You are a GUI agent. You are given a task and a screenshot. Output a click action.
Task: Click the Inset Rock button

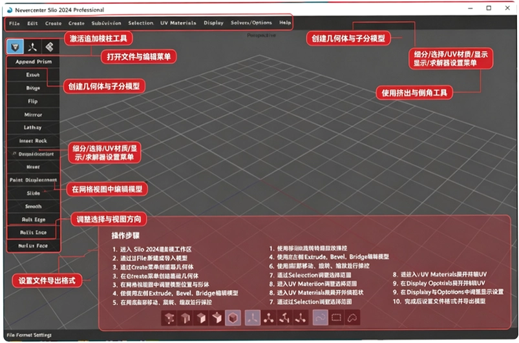33,141
